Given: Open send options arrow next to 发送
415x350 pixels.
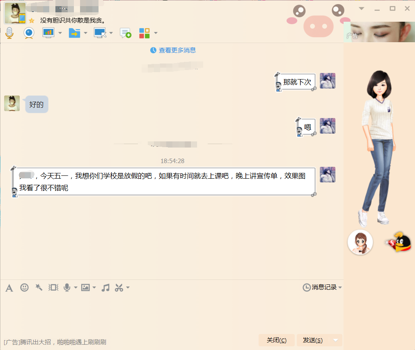Looking at the screenshot, I should [336, 340].
